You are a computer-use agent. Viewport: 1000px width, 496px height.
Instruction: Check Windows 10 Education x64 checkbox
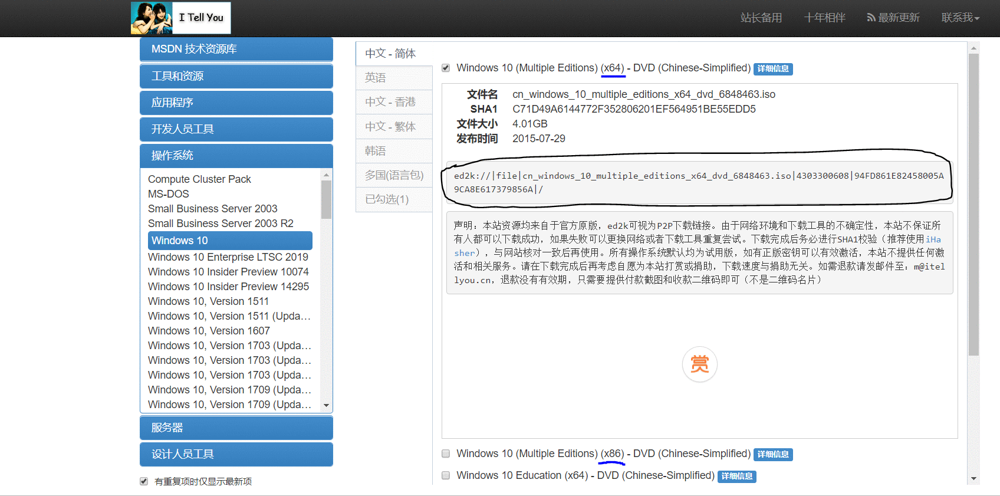tap(446, 475)
